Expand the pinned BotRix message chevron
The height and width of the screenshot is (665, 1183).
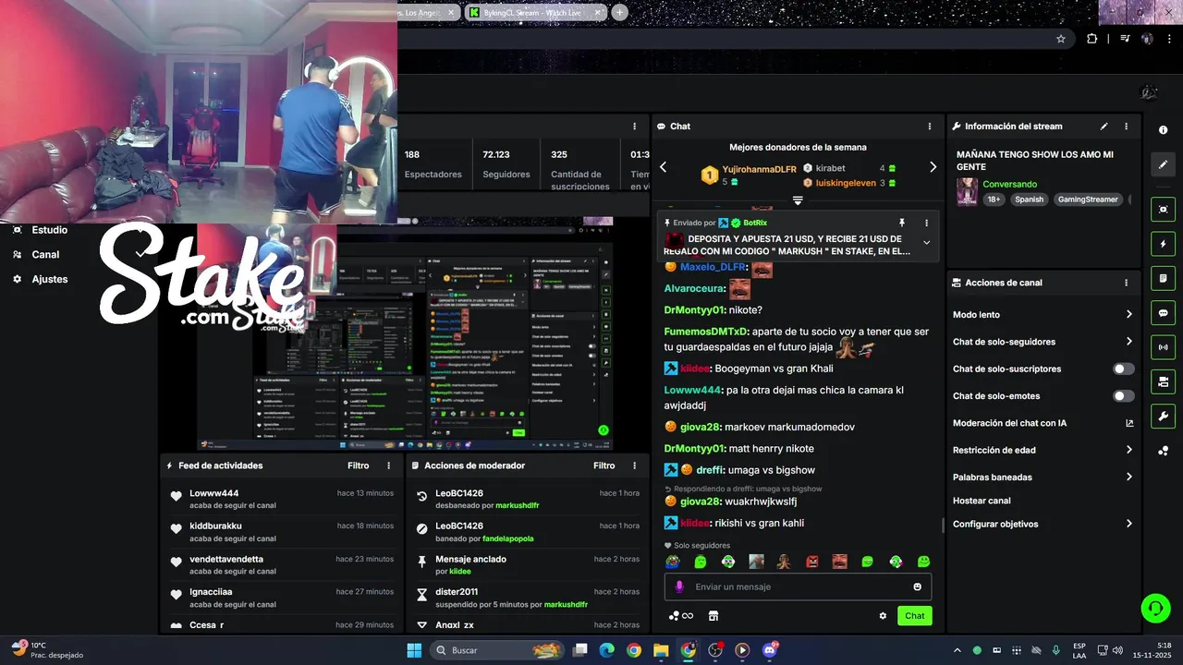pyautogui.click(x=926, y=243)
